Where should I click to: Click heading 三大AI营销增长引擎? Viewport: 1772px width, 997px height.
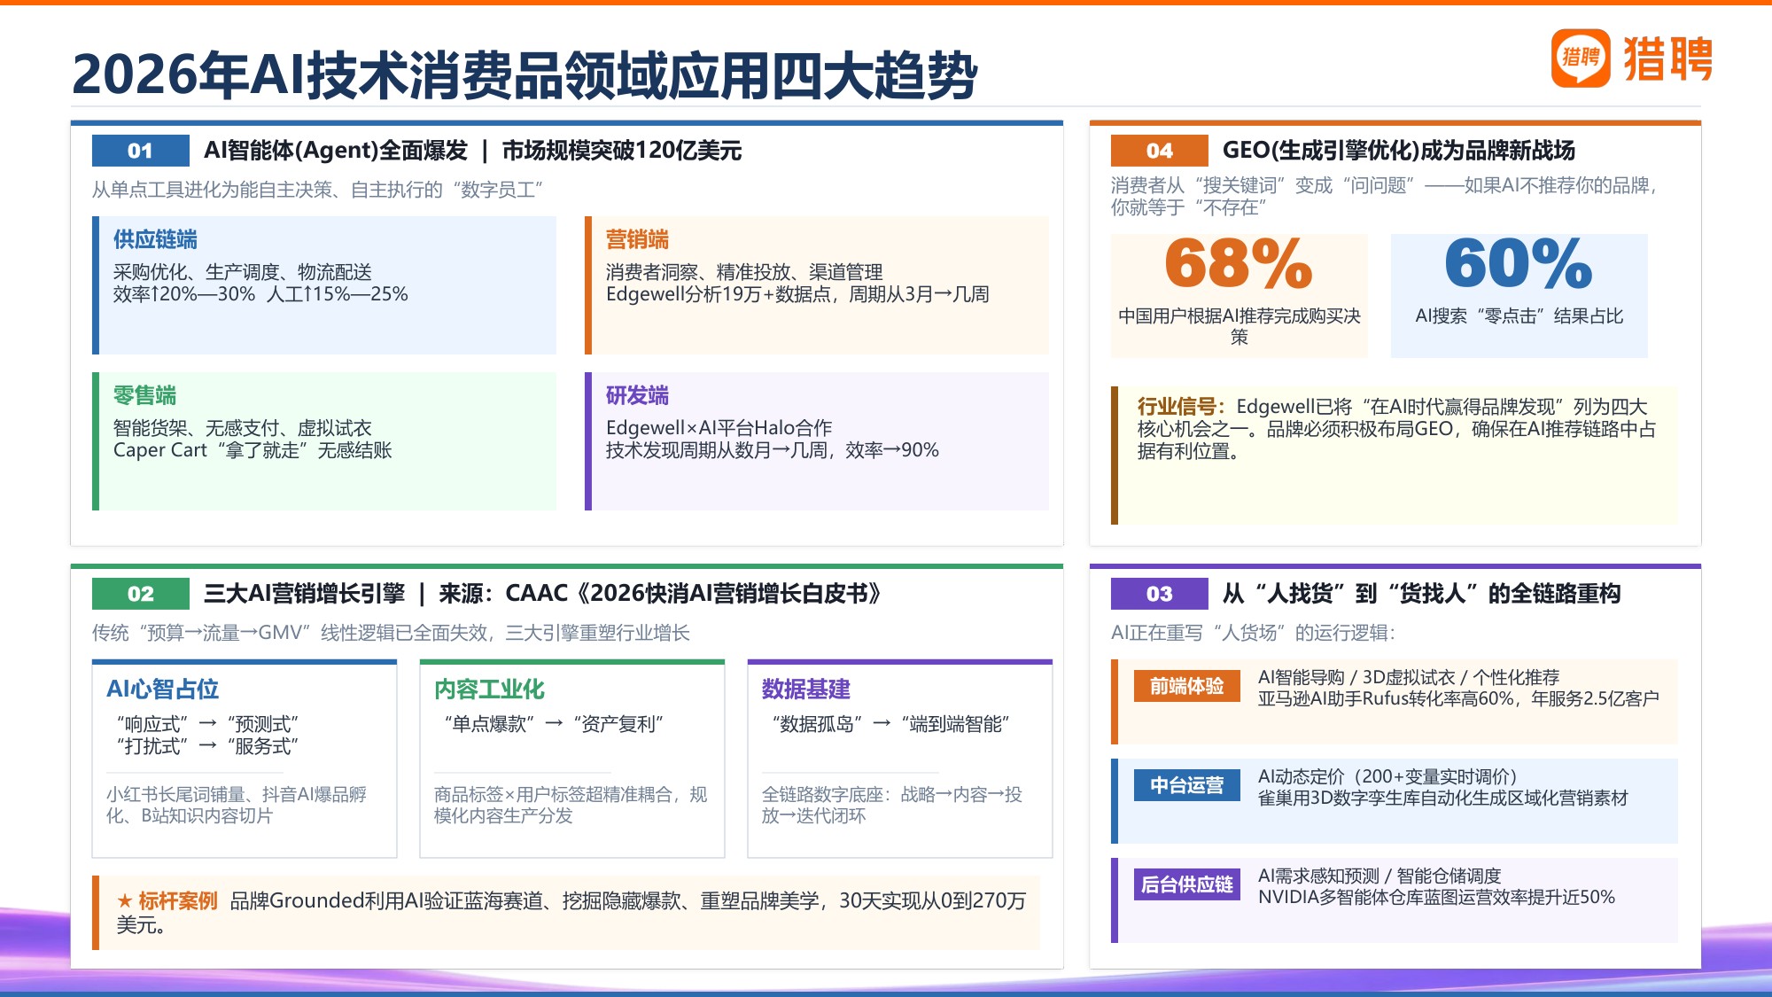[x=304, y=594]
